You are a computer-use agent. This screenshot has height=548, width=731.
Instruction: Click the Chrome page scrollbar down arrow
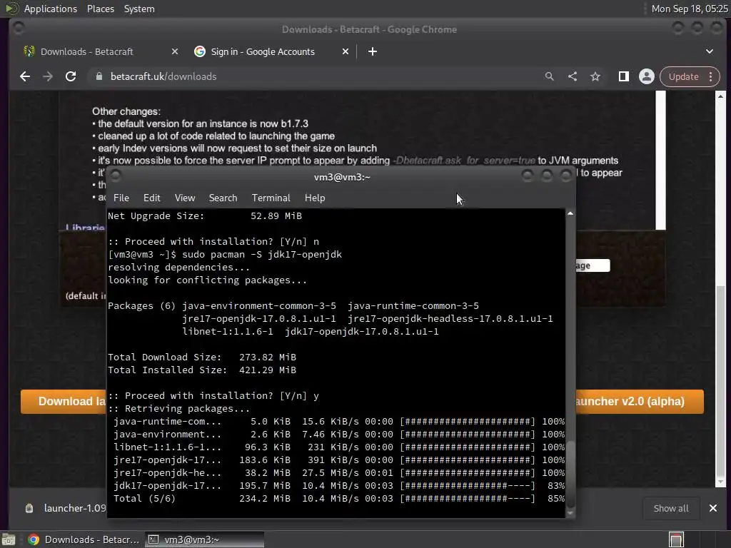pos(721,482)
